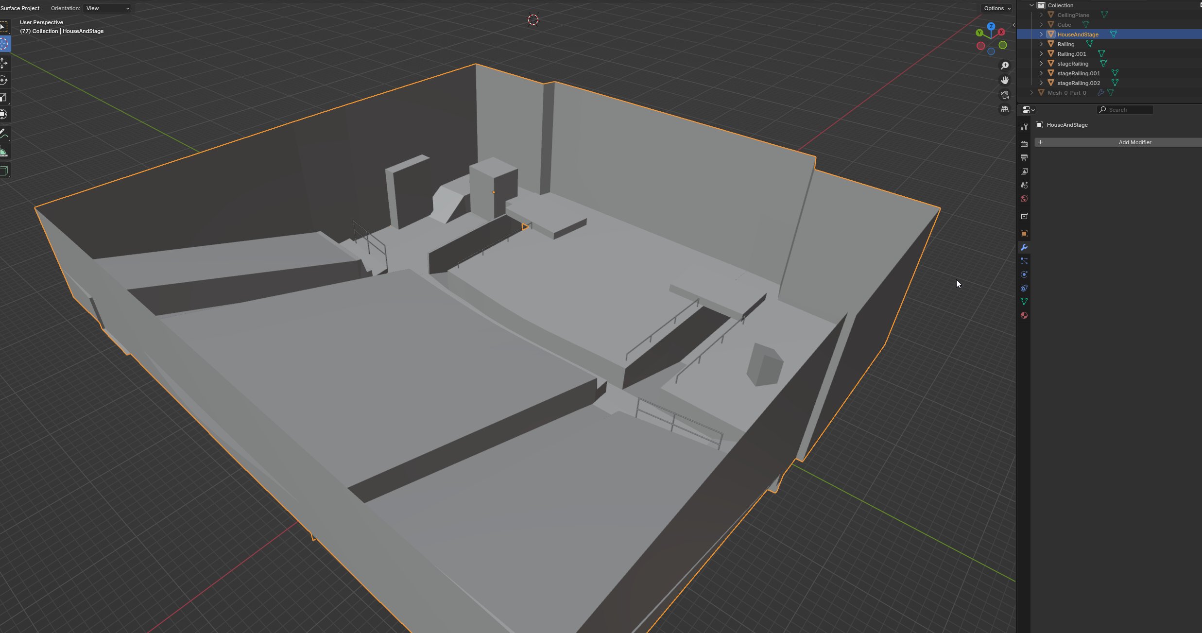Open the Object Data properties tab

(x=1024, y=302)
